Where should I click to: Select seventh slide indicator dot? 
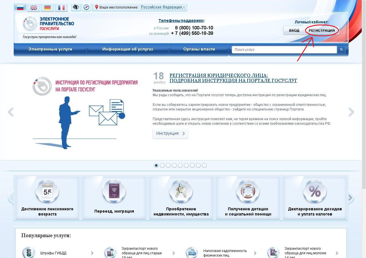[192, 165]
